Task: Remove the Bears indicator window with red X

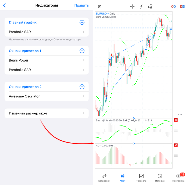Action: click(x=176, y=120)
